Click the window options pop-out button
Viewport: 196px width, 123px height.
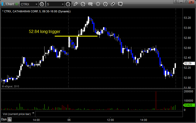click(176, 2)
